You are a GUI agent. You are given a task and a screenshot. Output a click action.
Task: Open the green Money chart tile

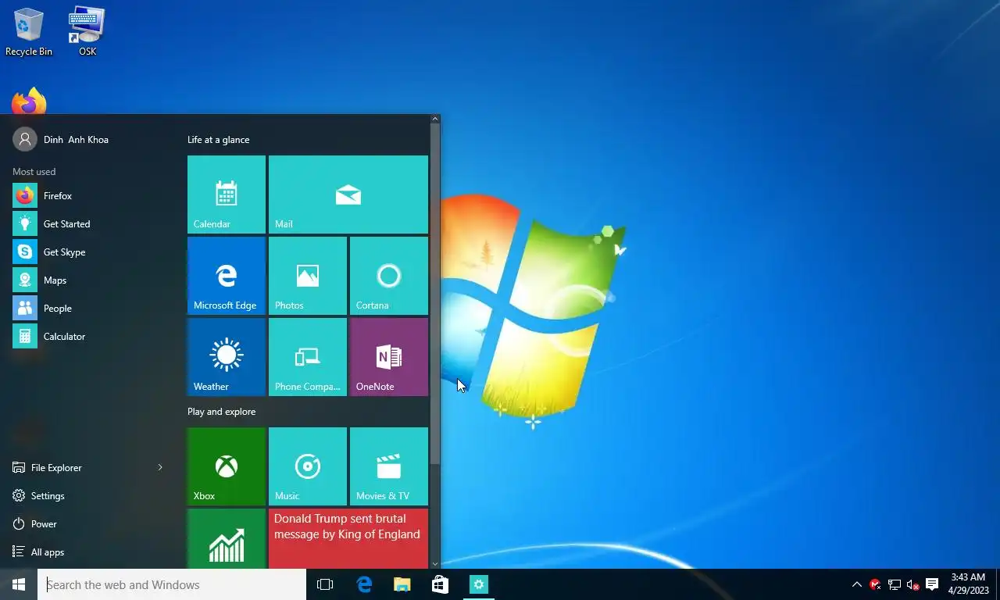227,538
